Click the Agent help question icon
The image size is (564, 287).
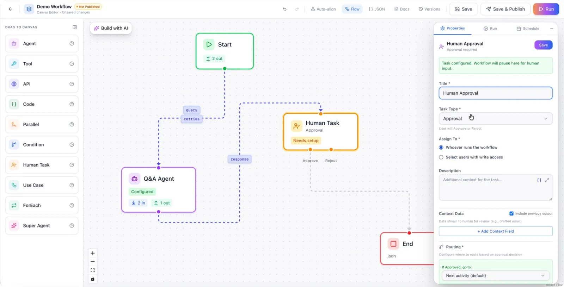click(72, 44)
